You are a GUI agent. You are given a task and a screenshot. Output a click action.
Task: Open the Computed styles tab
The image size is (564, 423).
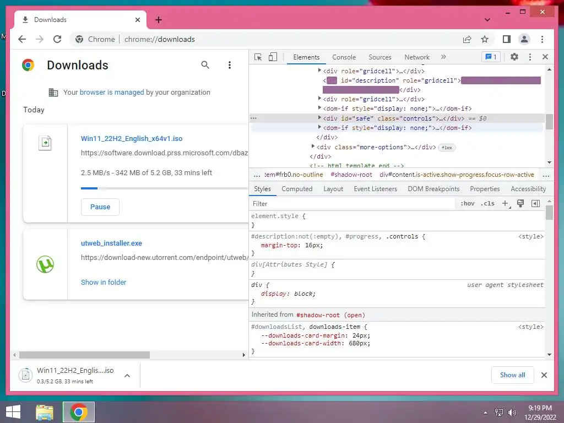tap(297, 189)
